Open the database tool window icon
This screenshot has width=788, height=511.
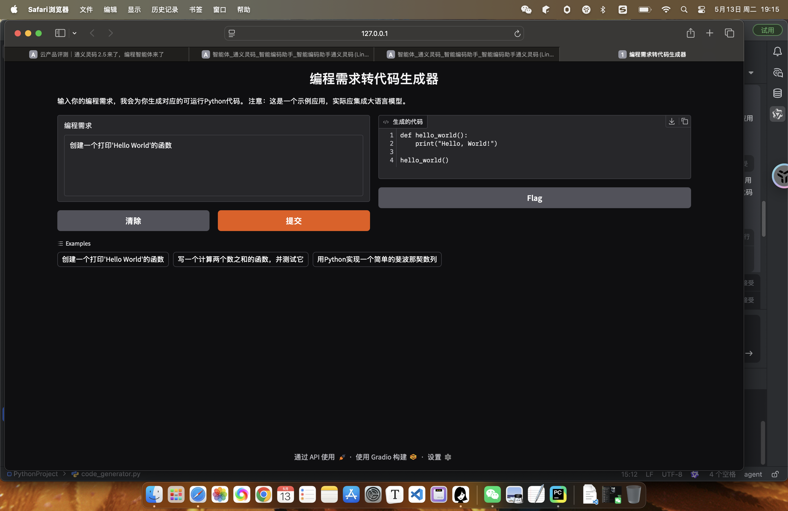(x=777, y=93)
